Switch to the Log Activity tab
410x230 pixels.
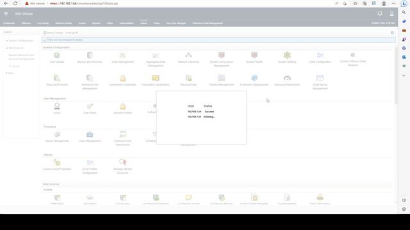[x=43, y=23]
